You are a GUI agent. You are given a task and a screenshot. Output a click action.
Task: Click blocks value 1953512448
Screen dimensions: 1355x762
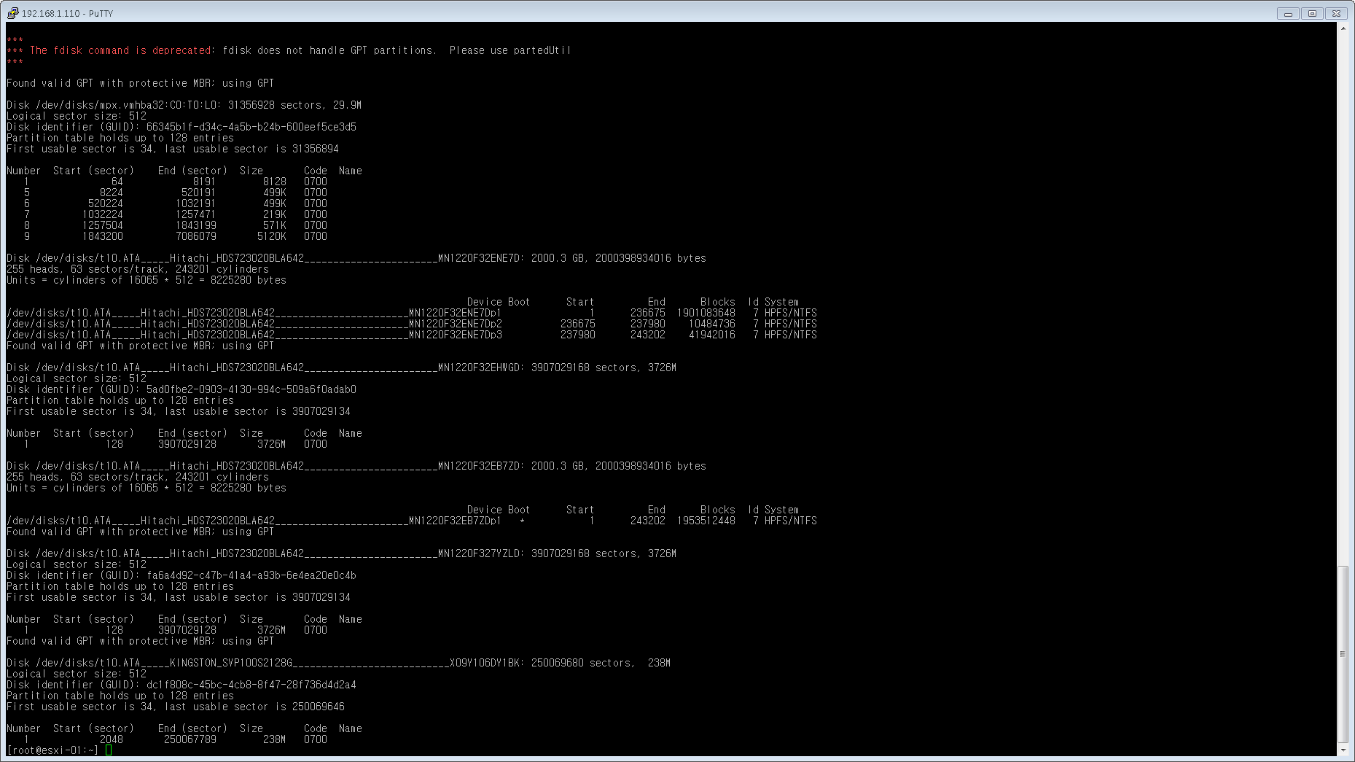(706, 521)
